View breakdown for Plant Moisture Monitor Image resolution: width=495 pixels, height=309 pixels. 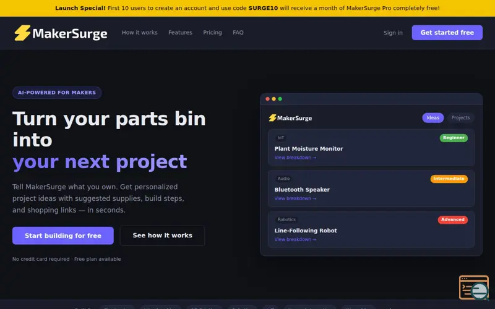(295, 158)
